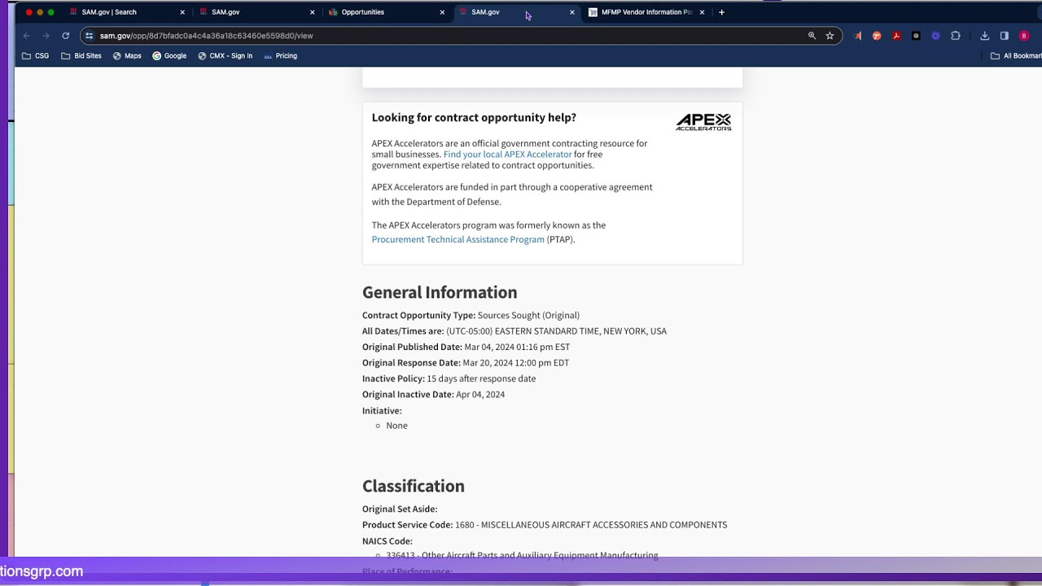1042x586 pixels.
Task: Click the 15 days after response date text
Action: (x=481, y=378)
